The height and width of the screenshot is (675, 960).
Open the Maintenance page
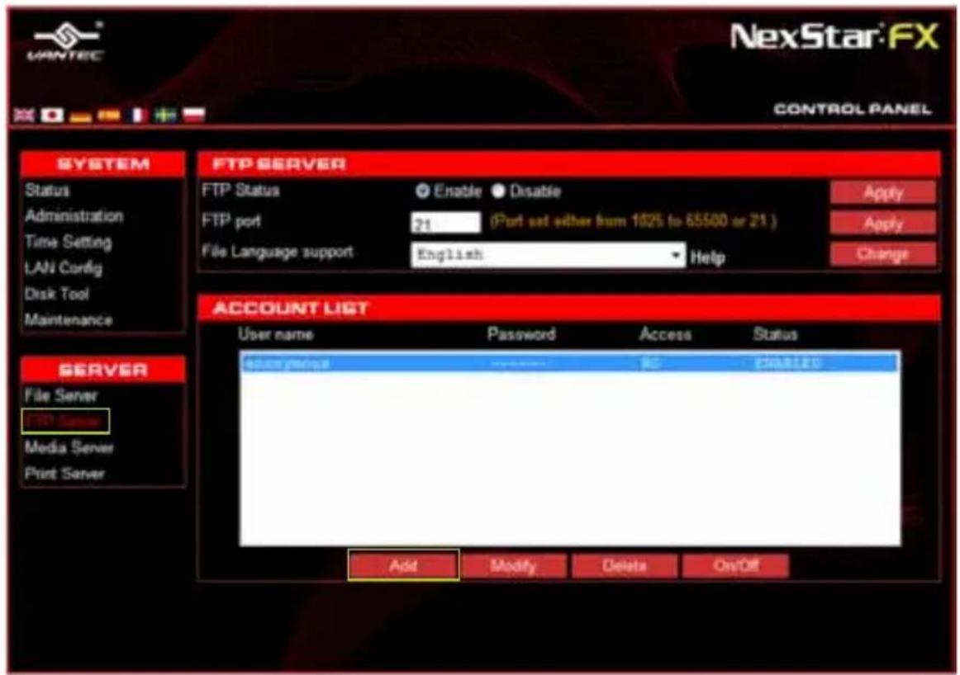[x=69, y=320]
